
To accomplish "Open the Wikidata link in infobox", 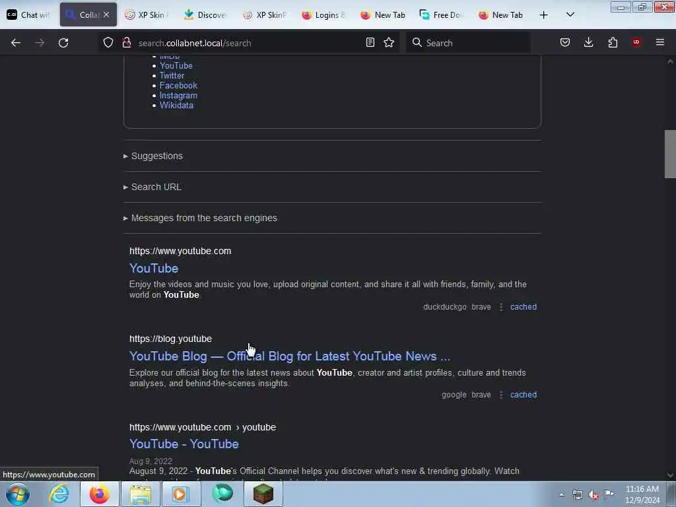I will pyautogui.click(x=176, y=105).
